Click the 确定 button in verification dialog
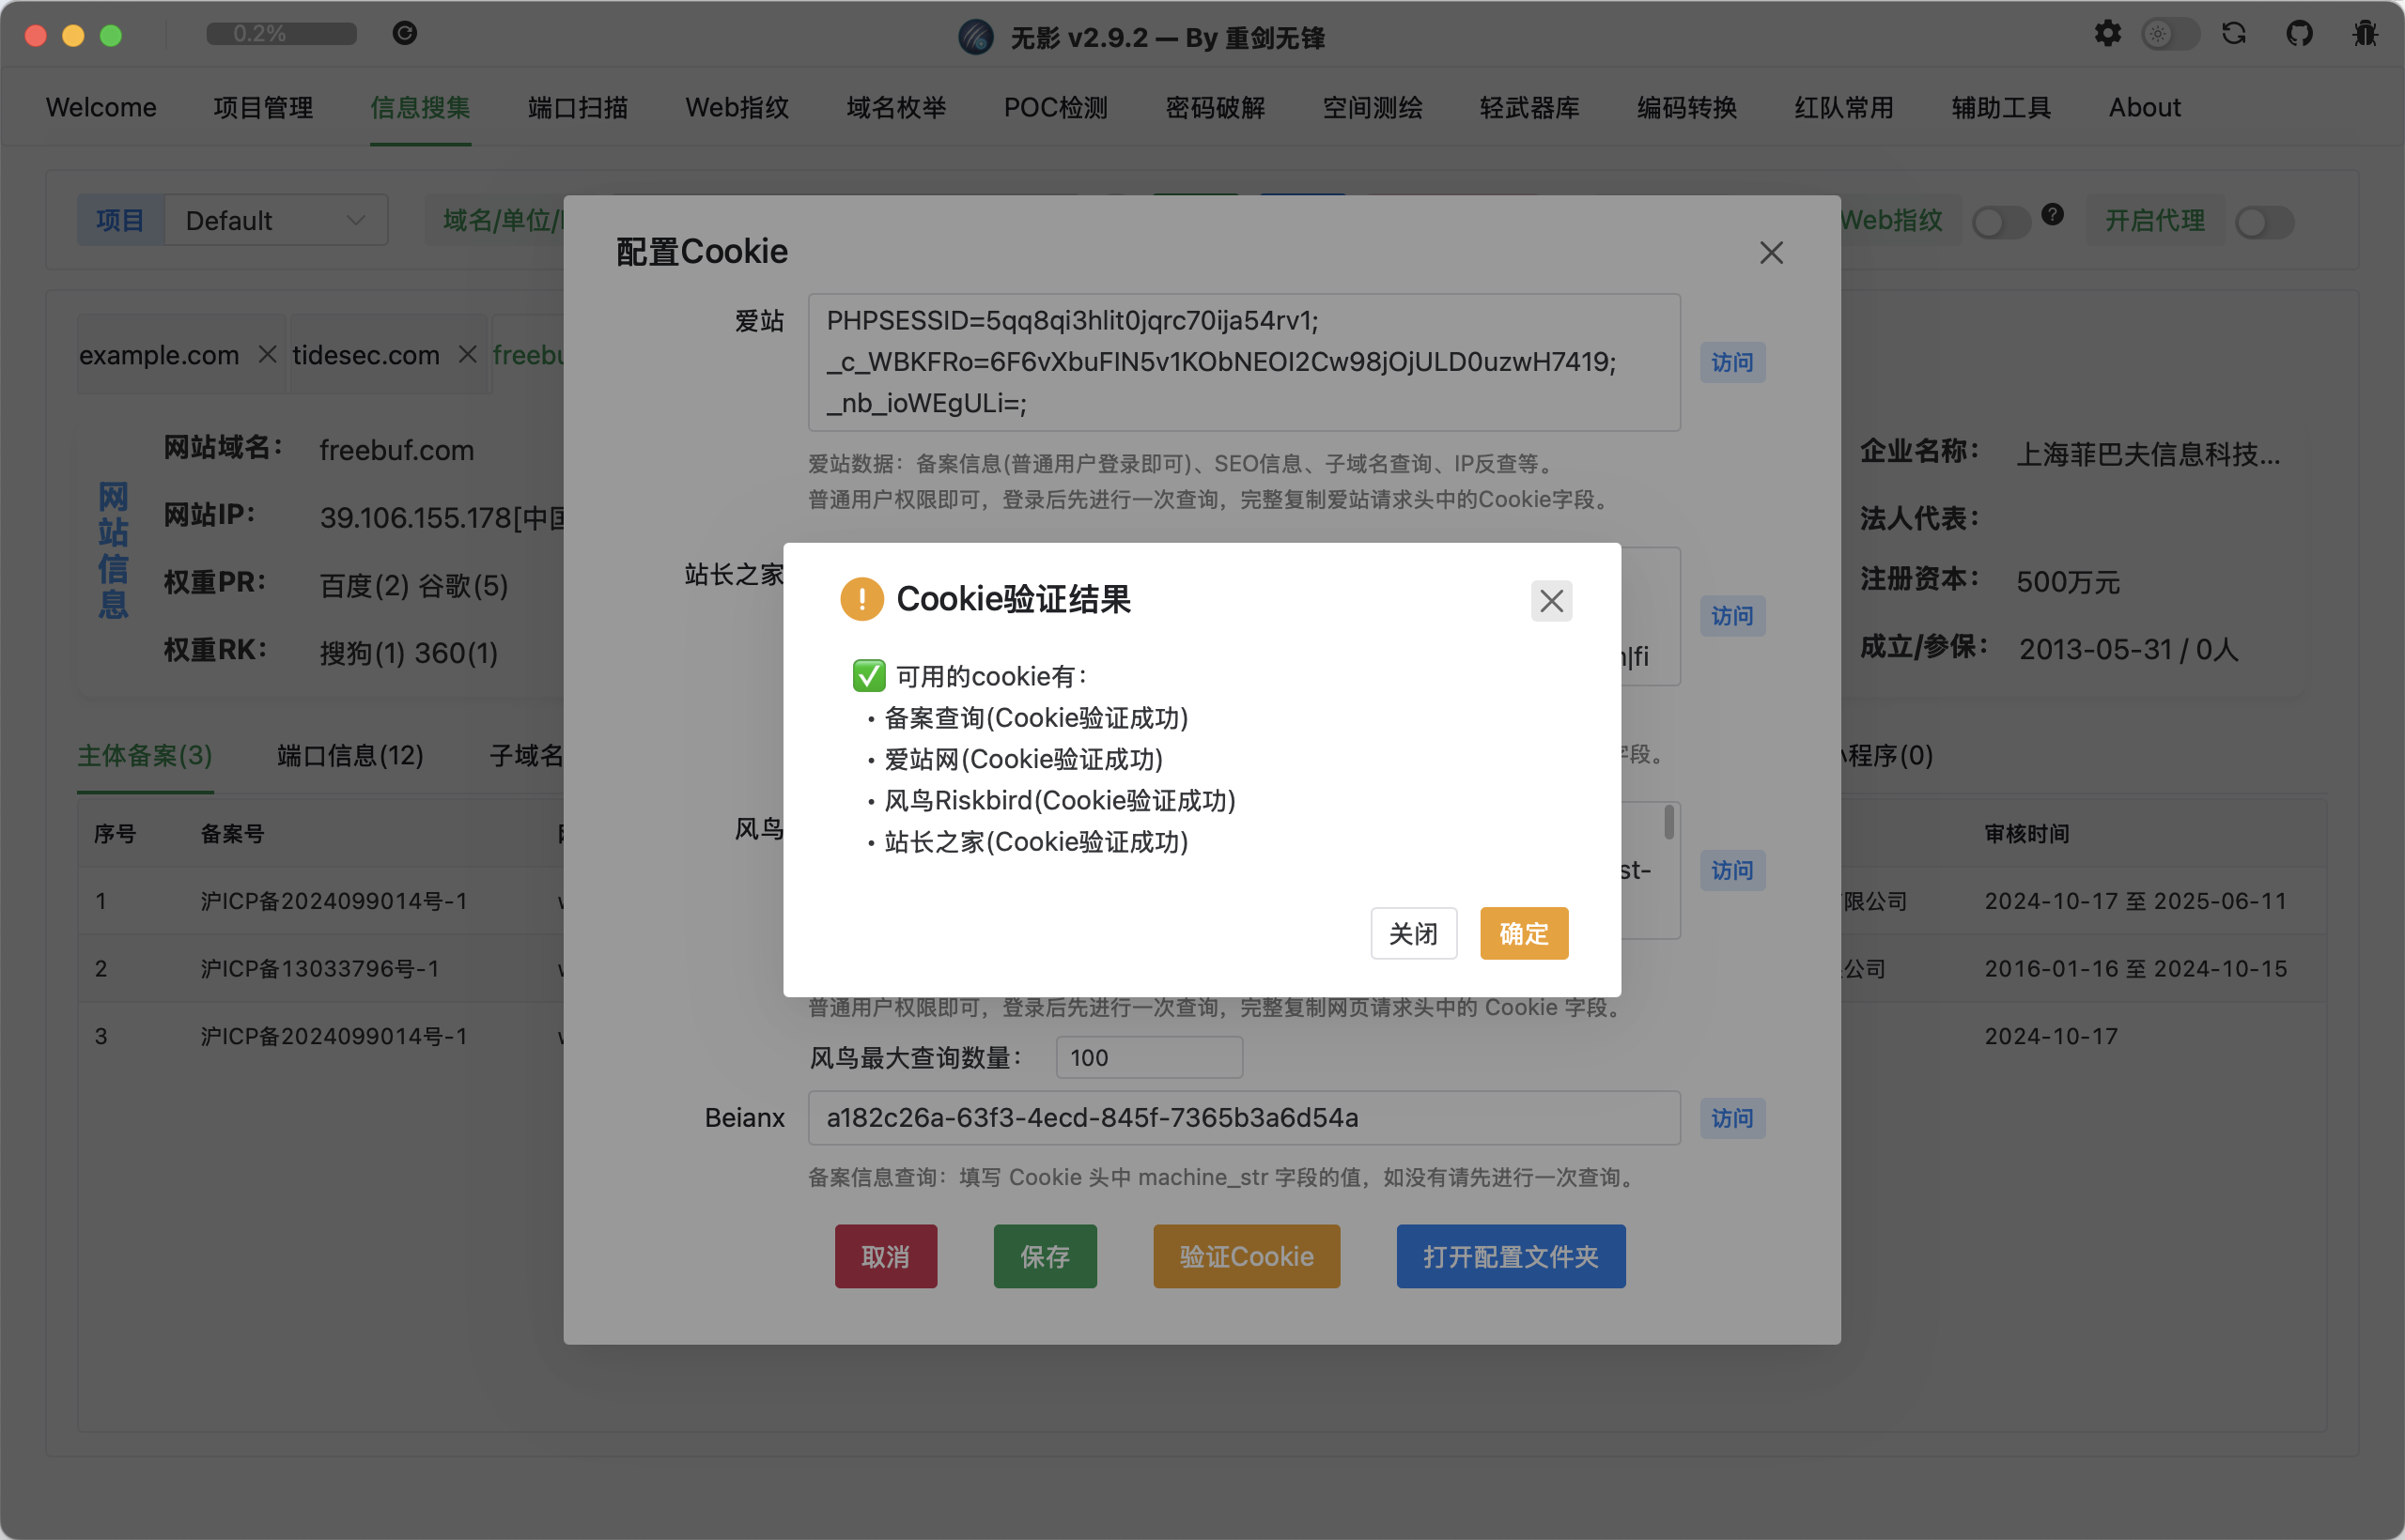2405x1540 pixels. click(x=1524, y=933)
